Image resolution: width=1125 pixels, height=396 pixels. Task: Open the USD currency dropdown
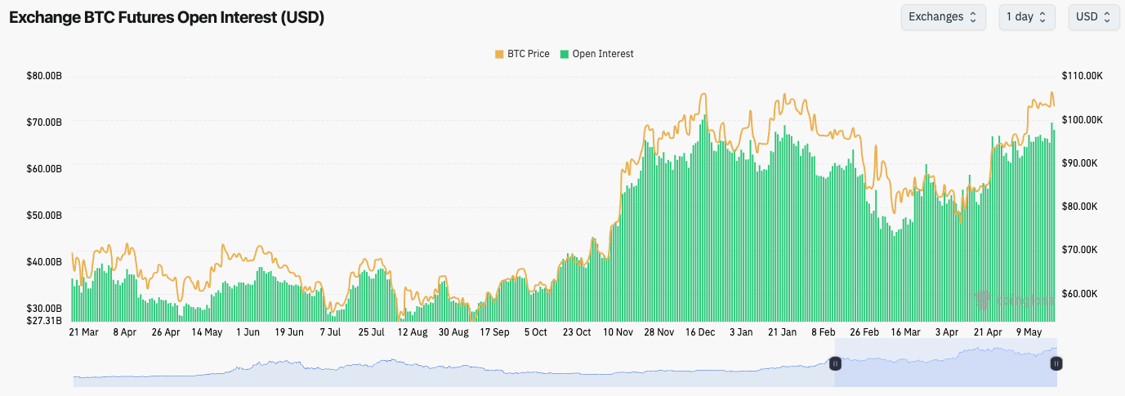[x=1093, y=17]
